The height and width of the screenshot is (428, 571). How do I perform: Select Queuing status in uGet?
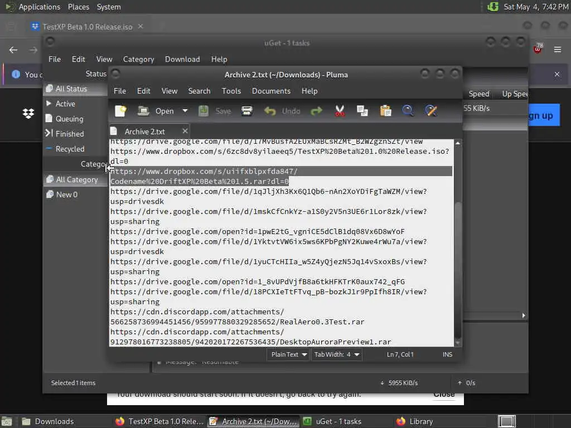(76, 119)
